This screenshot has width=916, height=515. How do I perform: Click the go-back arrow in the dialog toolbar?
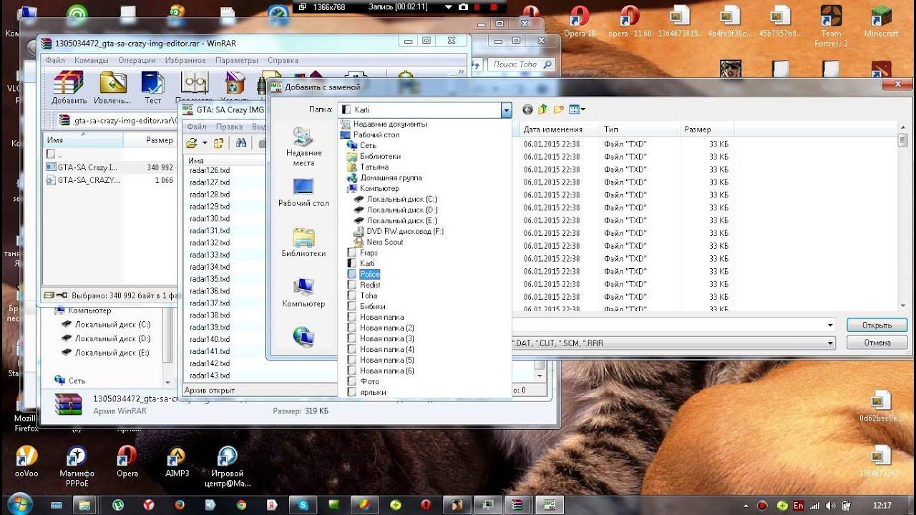tap(527, 109)
